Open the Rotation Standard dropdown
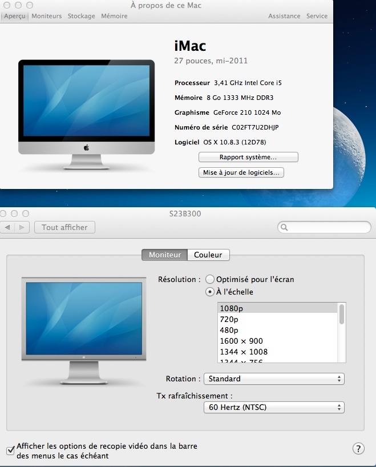 (x=274, y=379)
